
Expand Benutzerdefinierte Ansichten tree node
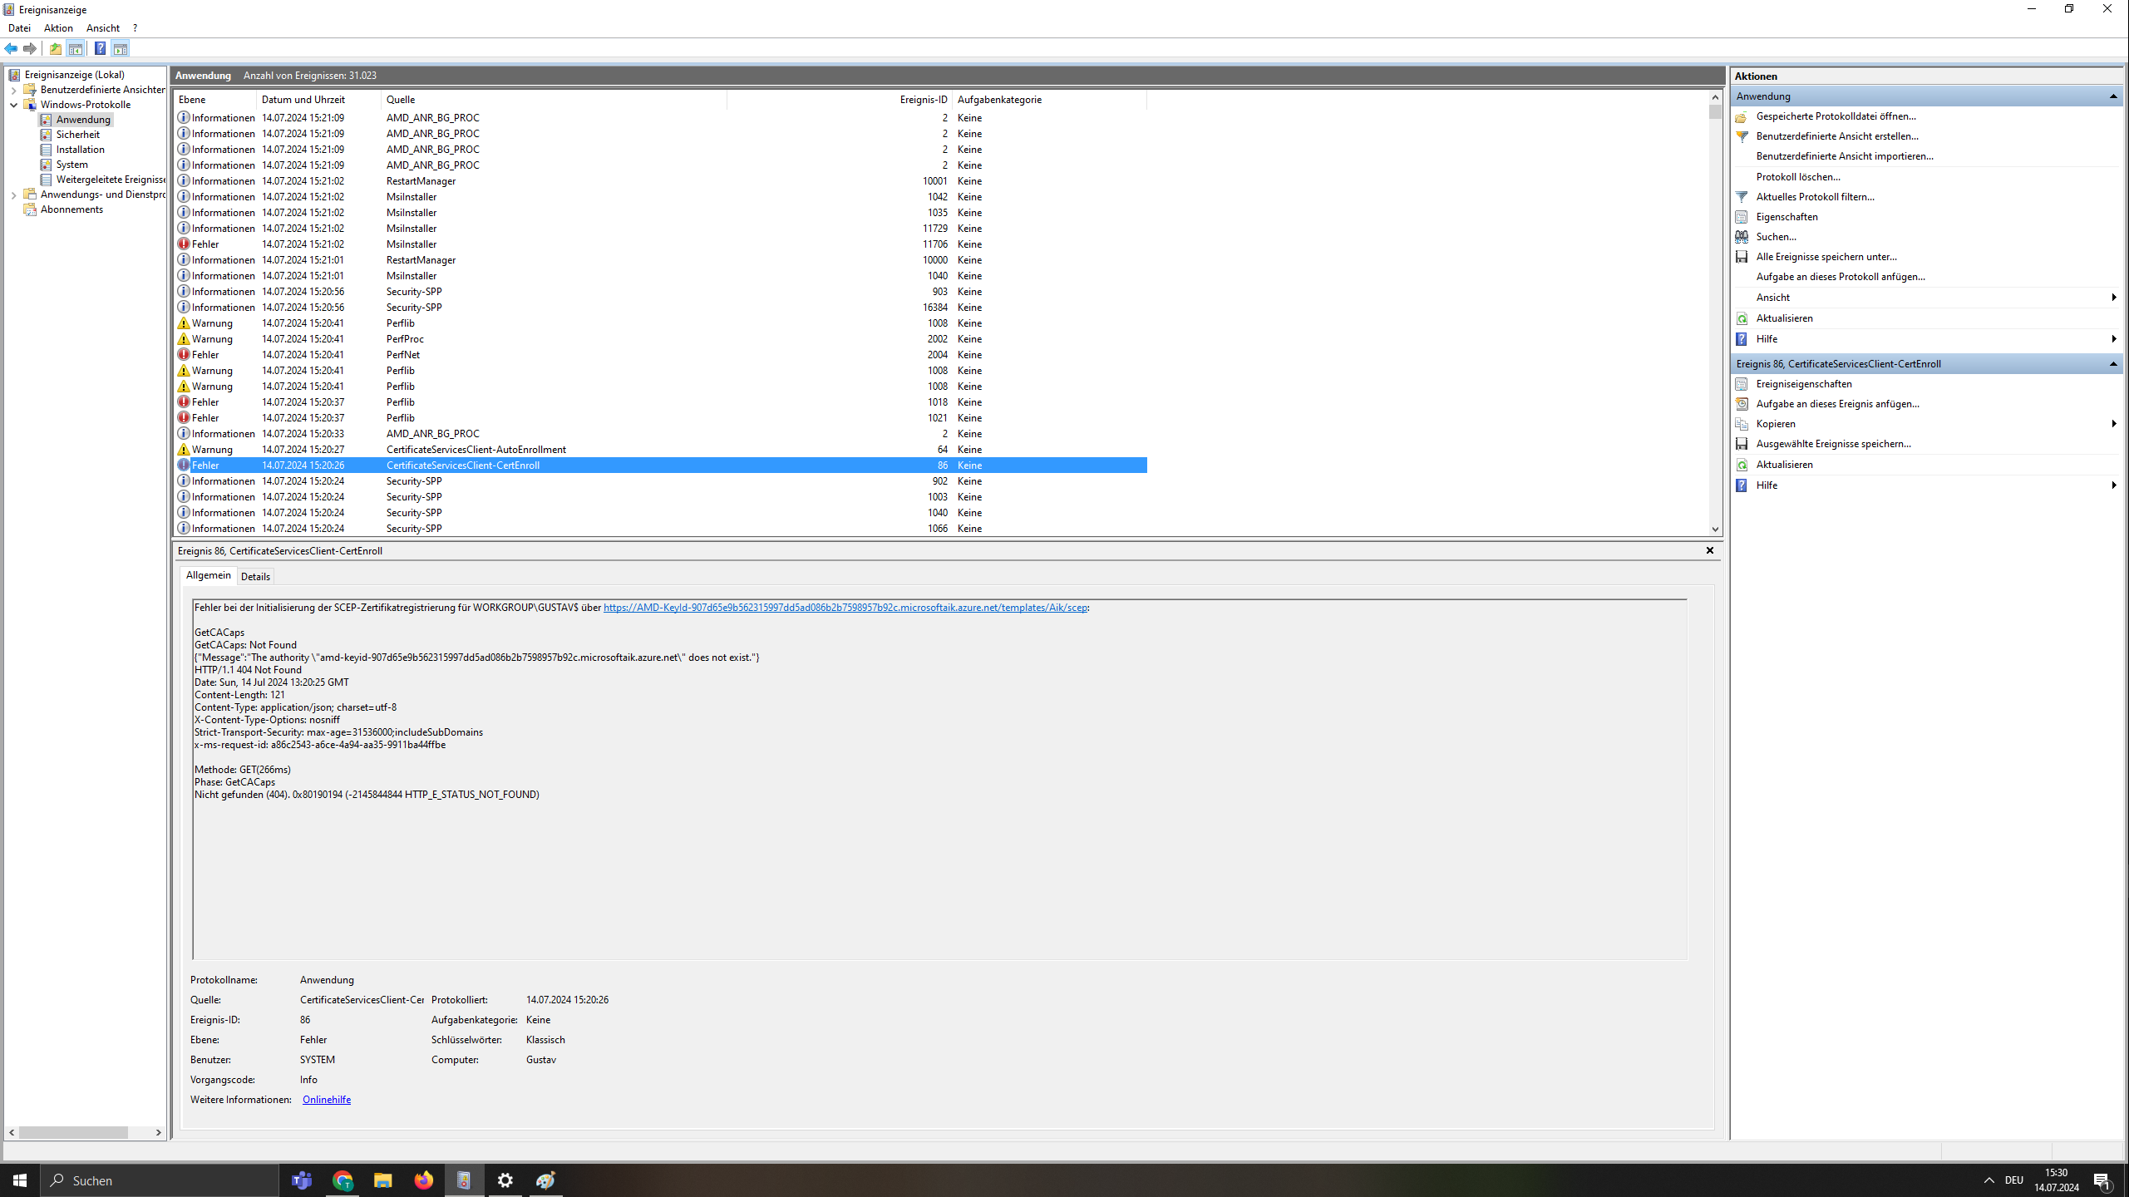[x=14, y=90]
